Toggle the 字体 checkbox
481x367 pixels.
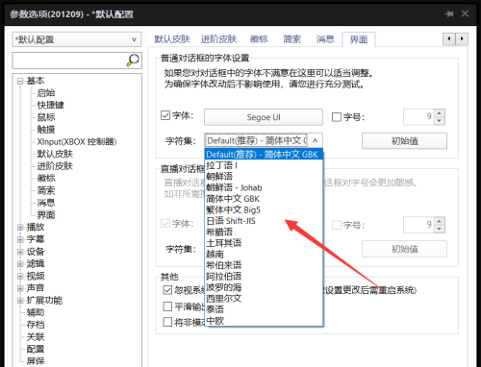click(x=165, y=115)
